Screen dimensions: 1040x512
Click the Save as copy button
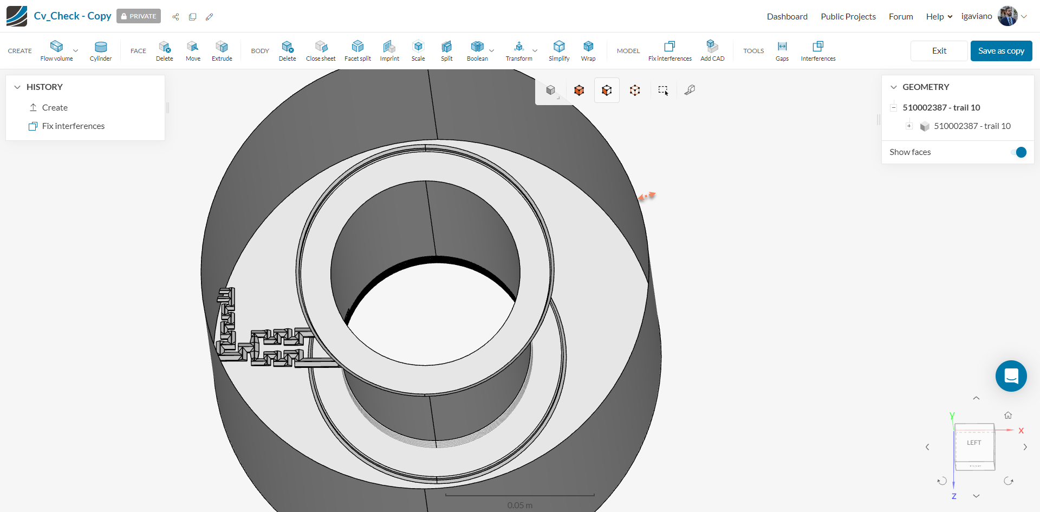(1000, 50)
